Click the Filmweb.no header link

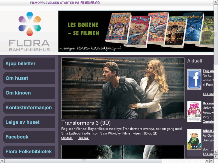(x=90, y=3)
